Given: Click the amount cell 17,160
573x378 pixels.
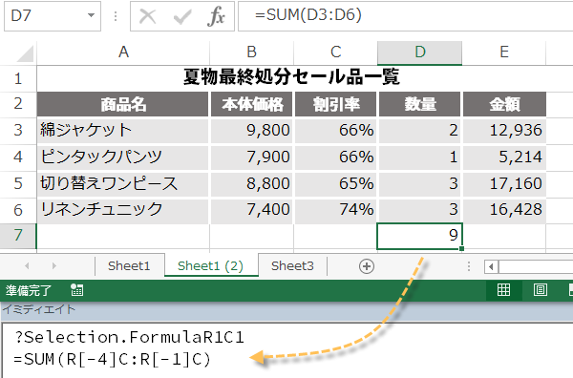Looking at the screenshot, I should pyautogui.click(x=504, y=183).
